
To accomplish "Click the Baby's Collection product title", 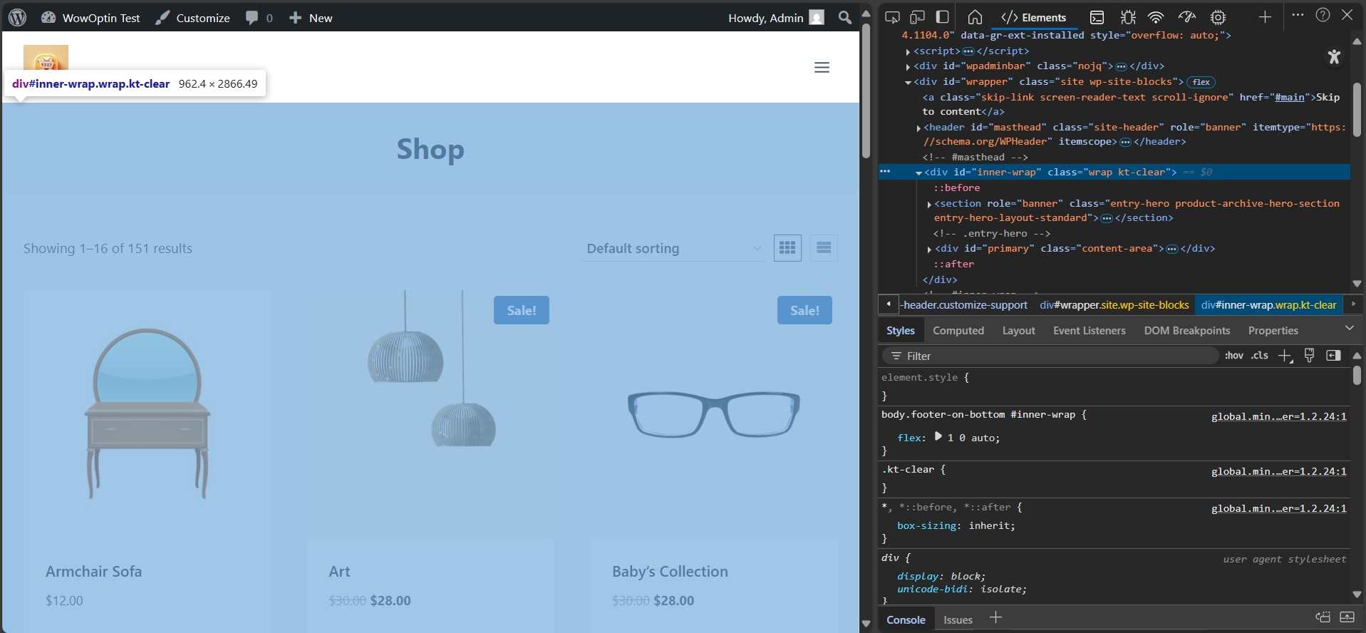I will click(670, 571).
